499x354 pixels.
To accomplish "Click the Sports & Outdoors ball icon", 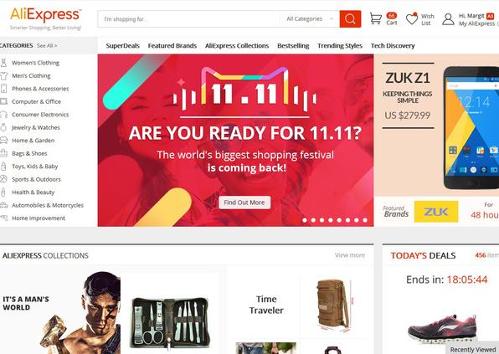I will tap(3, 179).
